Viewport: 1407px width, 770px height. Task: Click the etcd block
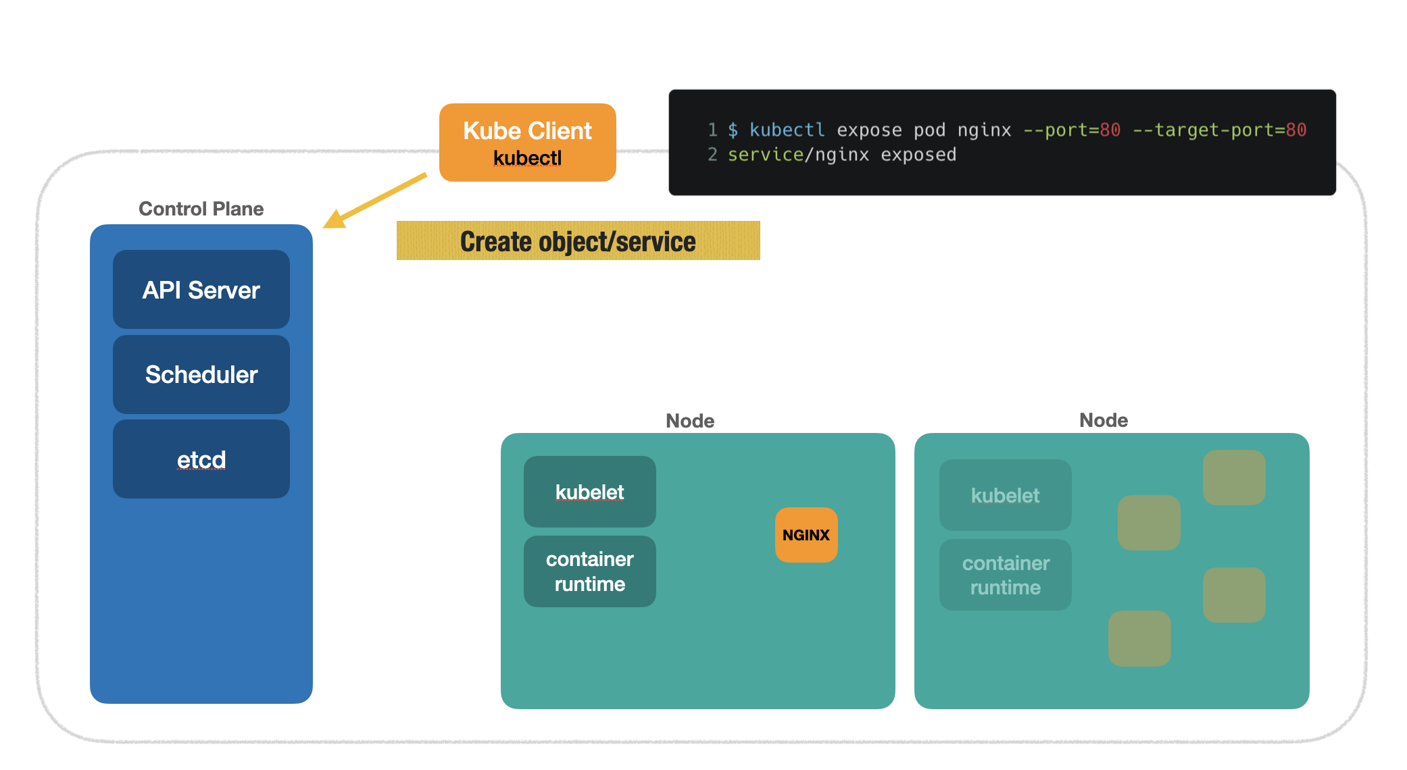[x=201, y=459]
